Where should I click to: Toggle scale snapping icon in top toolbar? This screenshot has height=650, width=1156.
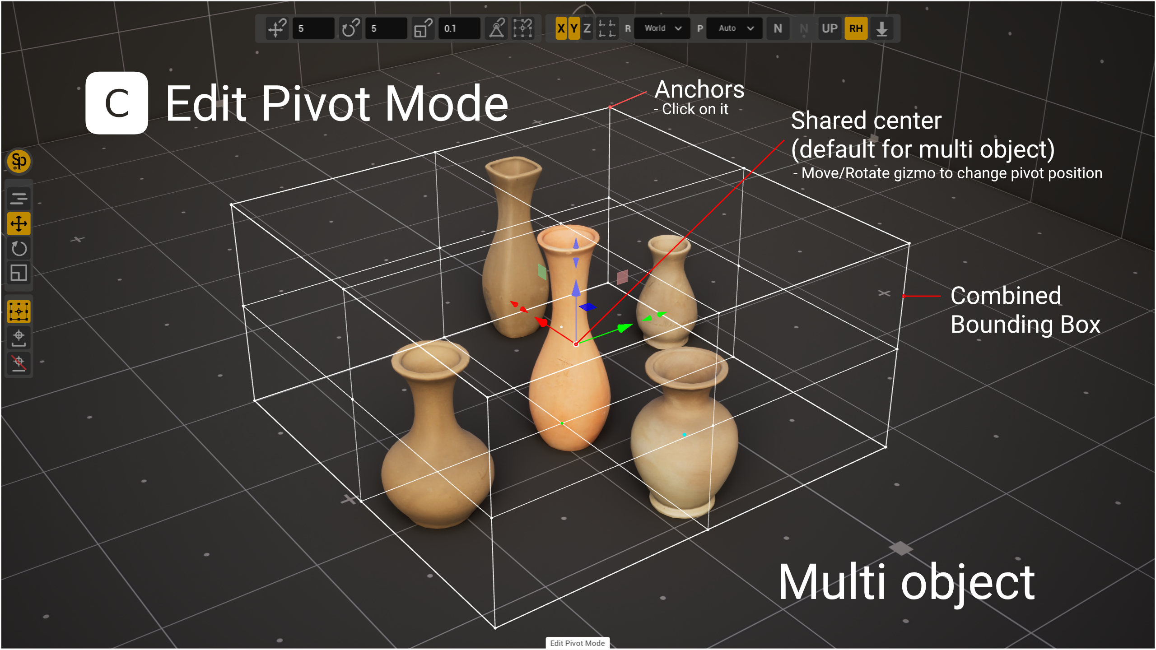click(423, 28)
